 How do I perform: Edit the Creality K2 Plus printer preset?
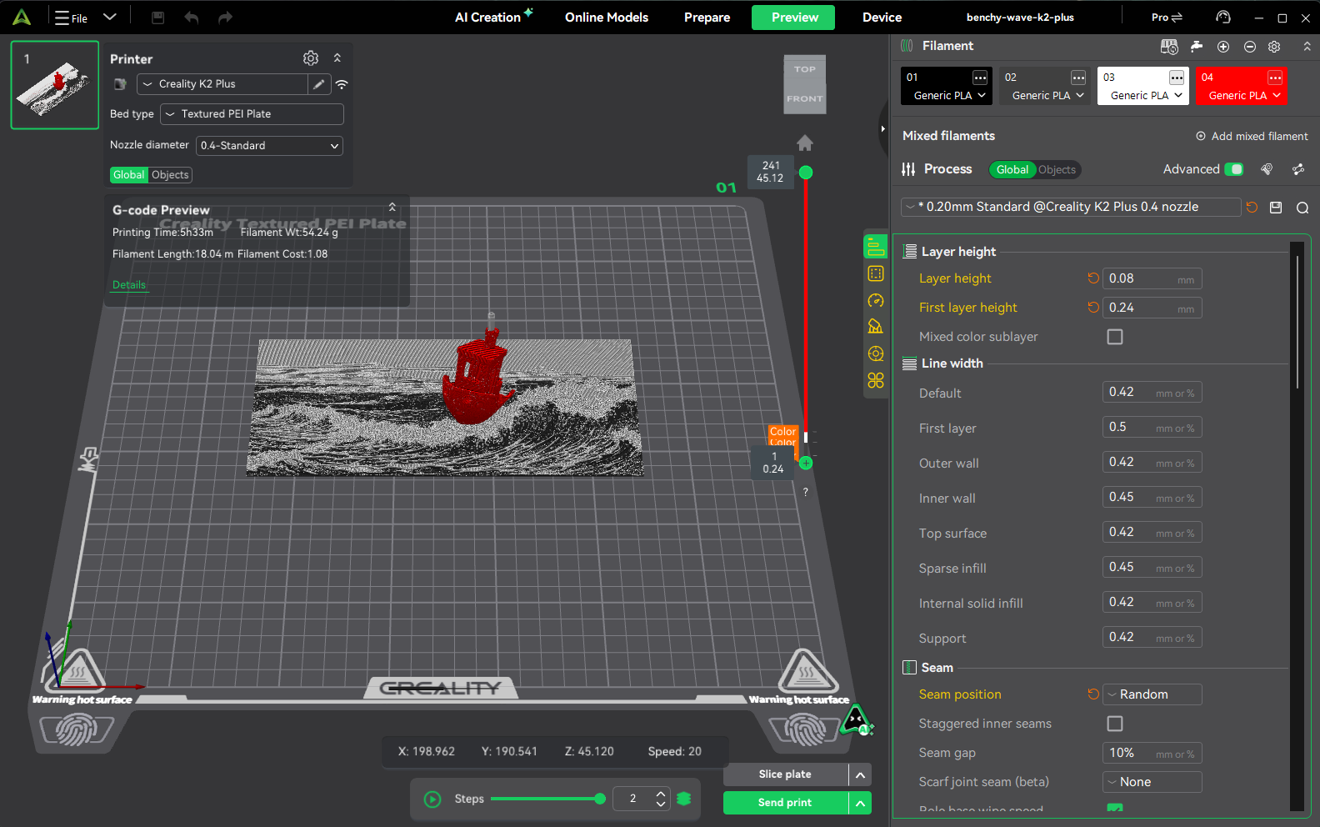point(318,84)
